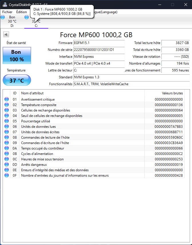Viewport: 192px width, 245px height.
Task: Click the Standard field NVM Express 1.3
Action: pos(132,77)
